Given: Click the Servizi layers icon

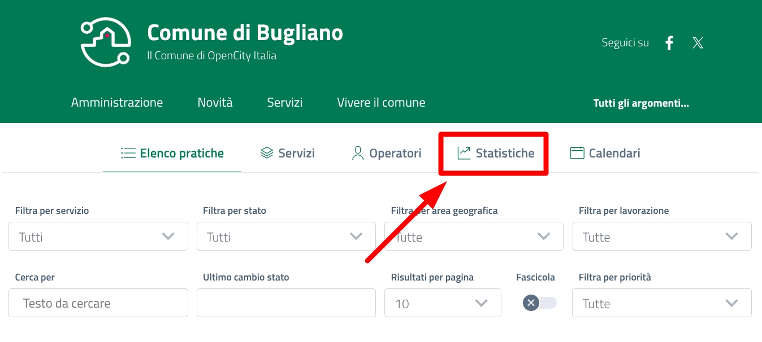Looking at the screenshot, I should point(267,153).
